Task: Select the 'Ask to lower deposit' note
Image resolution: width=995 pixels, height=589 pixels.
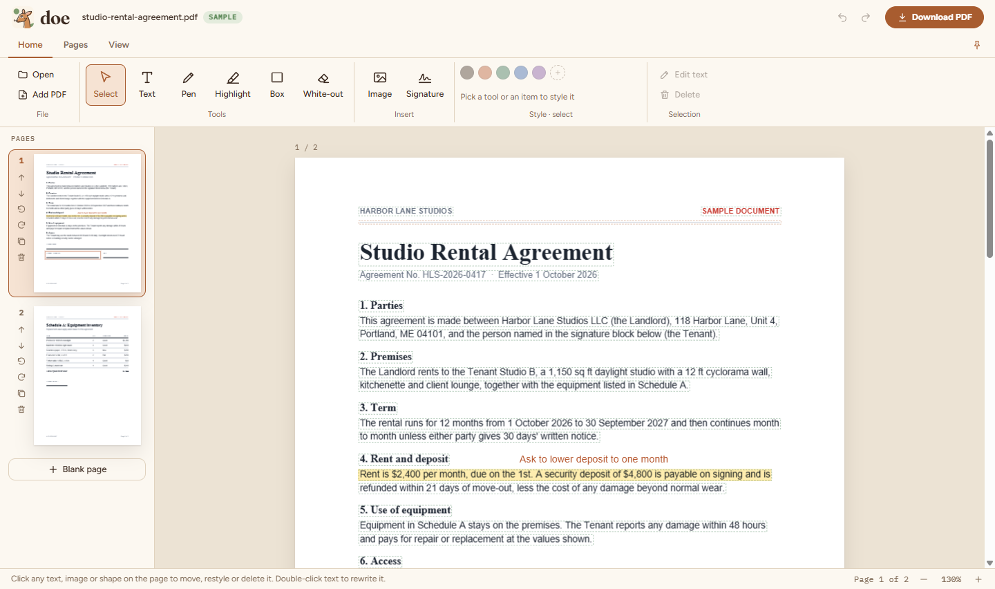Action: (594, 459)
